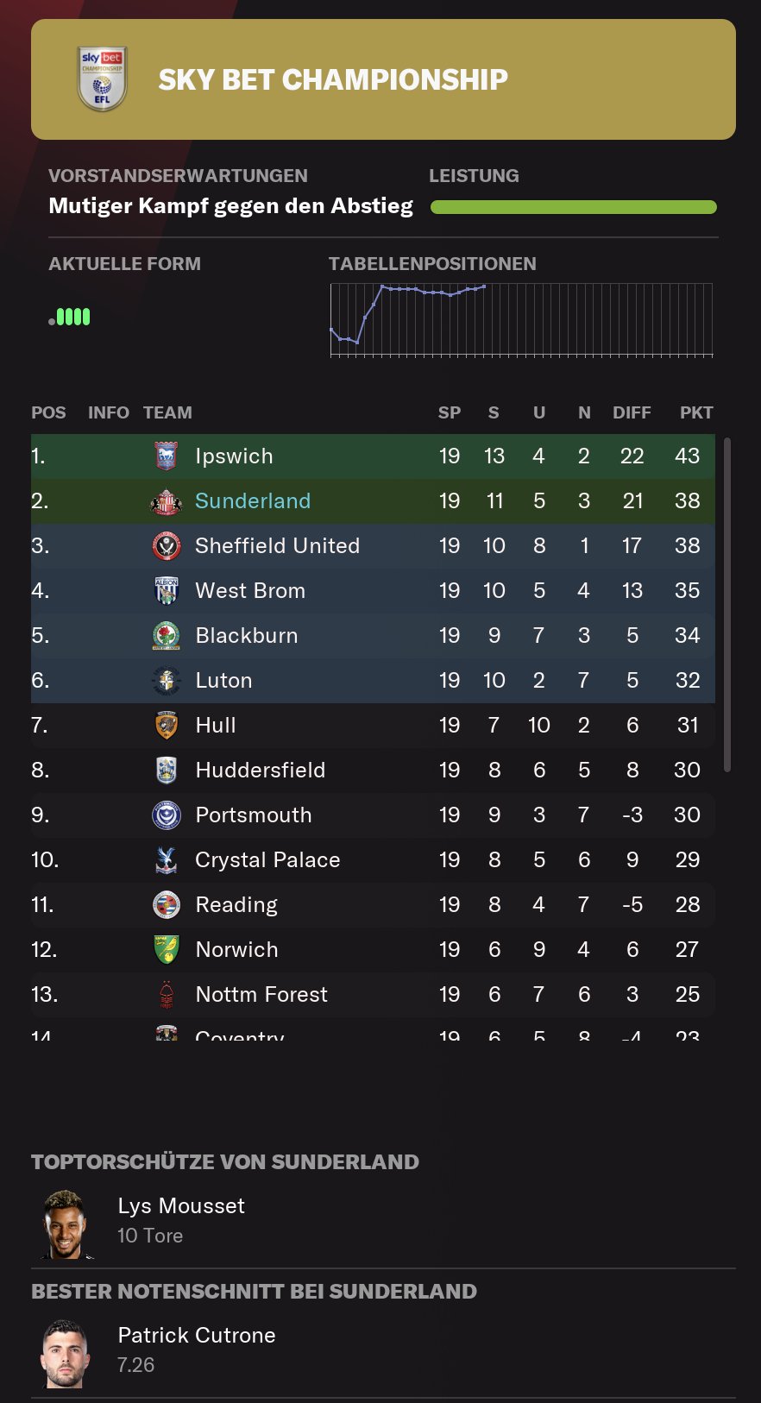
Task: Click the Tabellenpositionen line chart
Action: 521,319
